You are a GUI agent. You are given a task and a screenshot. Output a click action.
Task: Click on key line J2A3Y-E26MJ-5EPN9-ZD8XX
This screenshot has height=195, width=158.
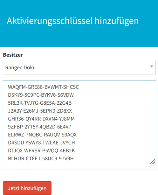[x=40, y=111]
